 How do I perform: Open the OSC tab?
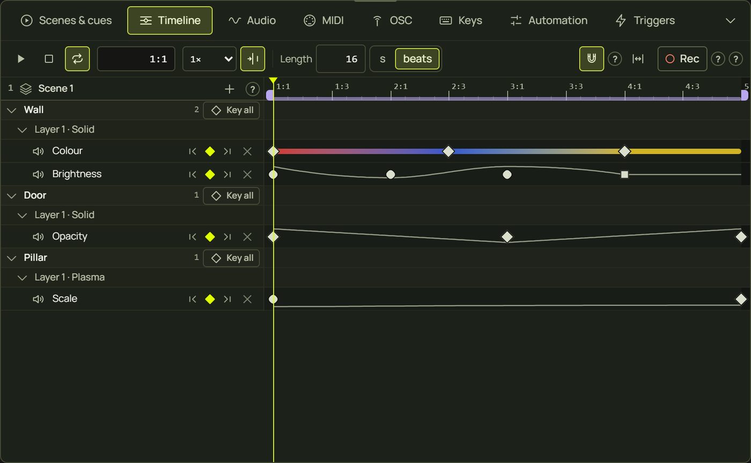click(x=392, y=20)
